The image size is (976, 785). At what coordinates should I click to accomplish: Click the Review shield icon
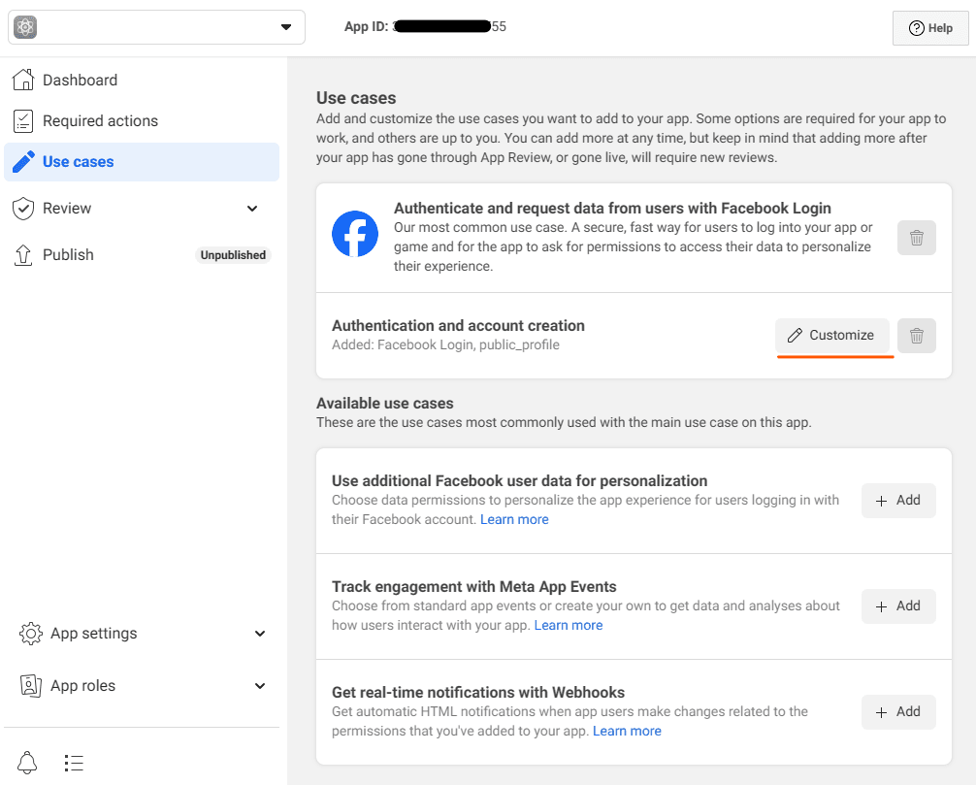click(x=23, y=209)
